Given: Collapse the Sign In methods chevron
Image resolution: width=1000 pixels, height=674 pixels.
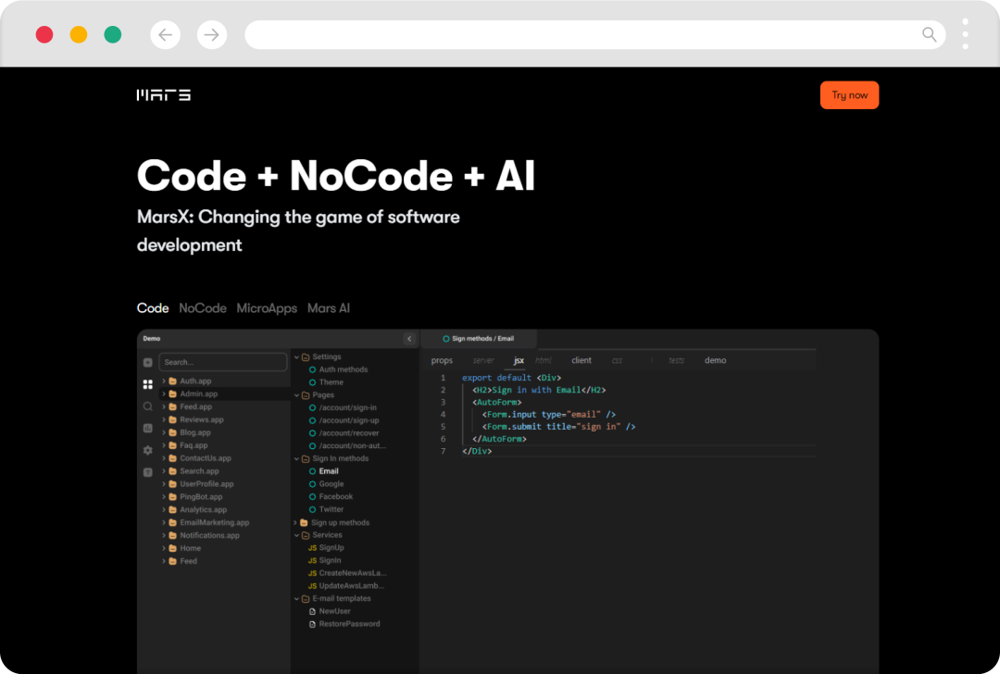Looking at the screenshot, I should click(296, 458).
